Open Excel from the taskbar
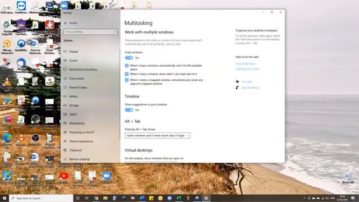The image size is (359, 202). 178,198
